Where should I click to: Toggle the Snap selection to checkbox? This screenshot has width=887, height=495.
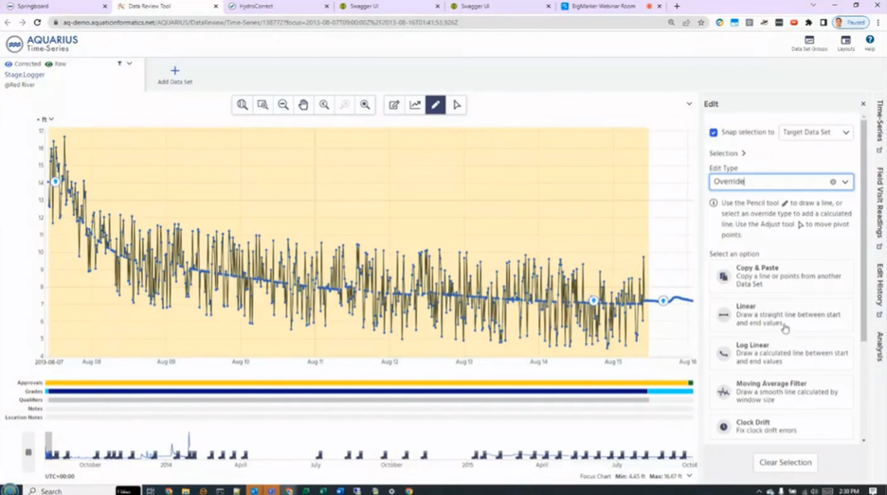pyautogui.click(x=714, y=133)
